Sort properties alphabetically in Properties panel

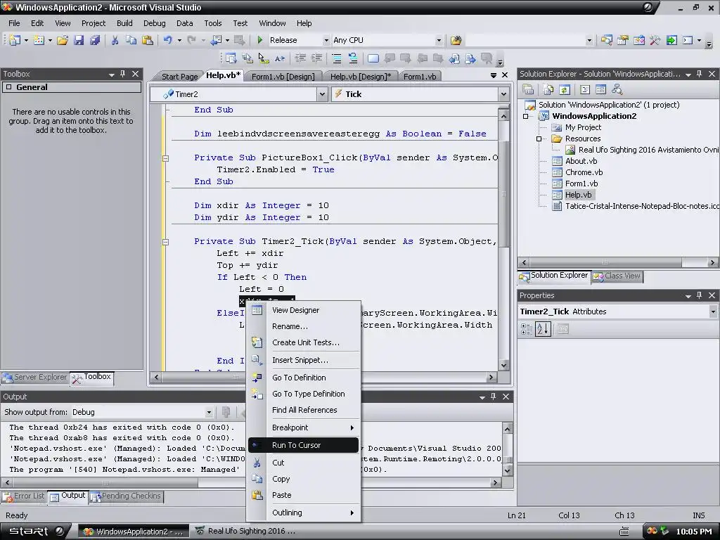(x=543, y=329)
